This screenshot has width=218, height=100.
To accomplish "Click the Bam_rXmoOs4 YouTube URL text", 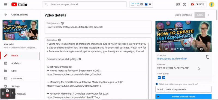I will 74,74.
